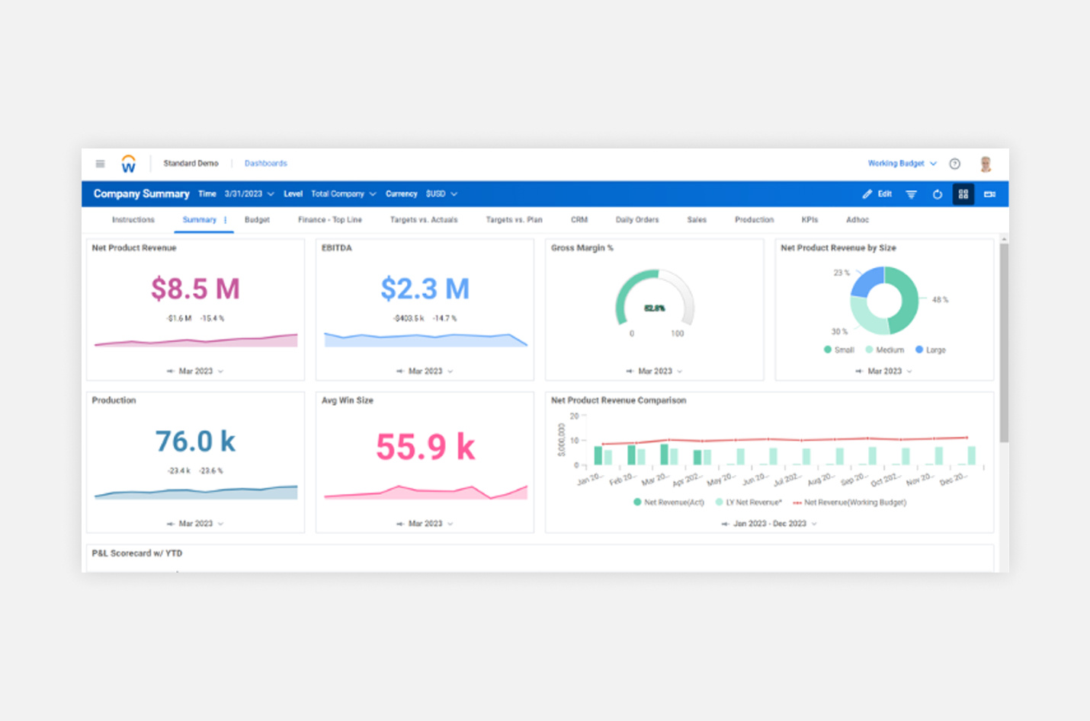Switch to the Budget tab
Screen dimensions: 1090x721
257,219
